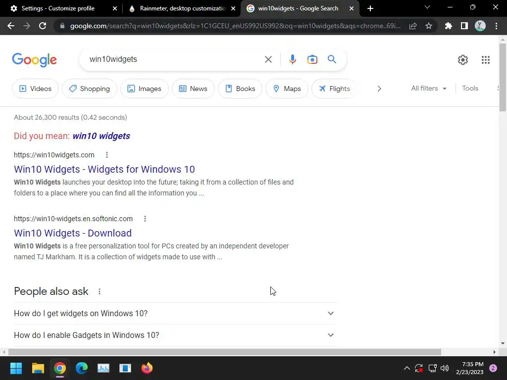The height and width of the screenshot is (380, 507).
Task: Open the tab search dropdown in title bar
Action: point(427,7)
